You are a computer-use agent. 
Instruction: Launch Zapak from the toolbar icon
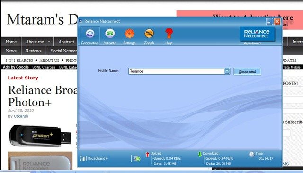[149, 34]
